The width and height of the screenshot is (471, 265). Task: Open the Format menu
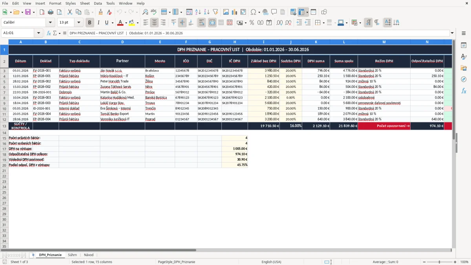pyautogui.click(x=55, y=3)
